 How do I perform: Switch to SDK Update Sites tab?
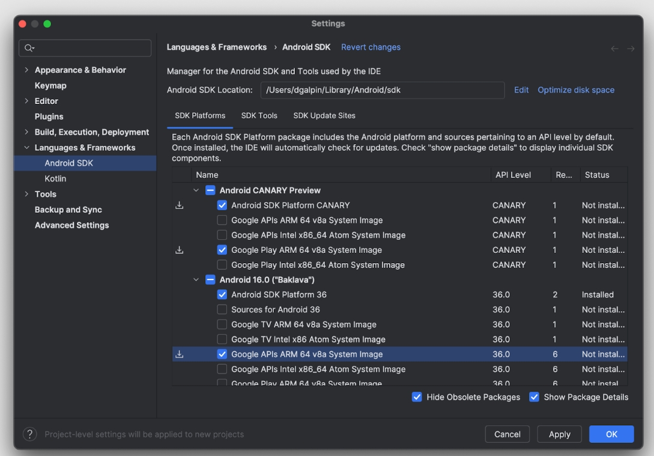pyautogui.click(x=324, y=115)
